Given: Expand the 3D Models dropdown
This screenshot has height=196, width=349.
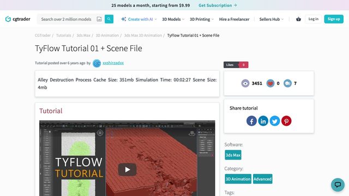Looking at the screenshot, I should point(173,20).
